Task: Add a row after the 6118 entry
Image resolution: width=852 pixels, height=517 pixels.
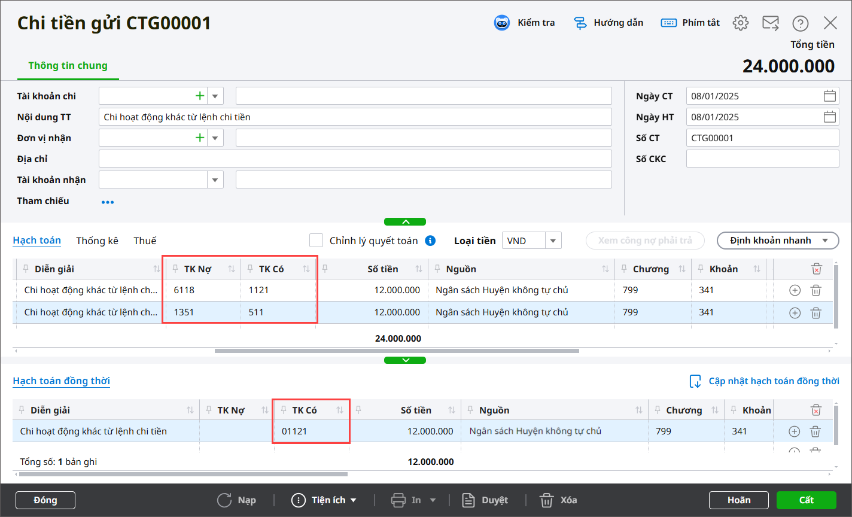Action: tap(795, 290)
